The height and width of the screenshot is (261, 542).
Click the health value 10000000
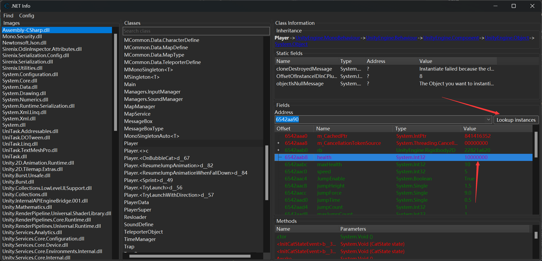(x=476, y=157)
